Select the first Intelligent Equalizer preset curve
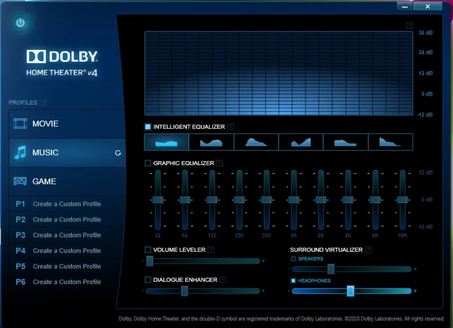This screenshot has height=328, width=453. (167, 142)
